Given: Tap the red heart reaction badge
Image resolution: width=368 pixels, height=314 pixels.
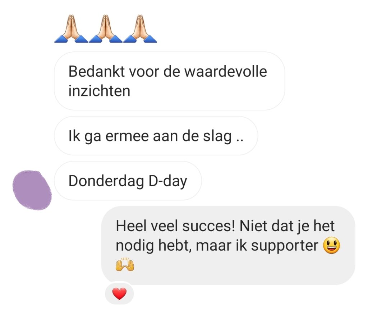Looking at the screenshot, I should pos(119,293).
